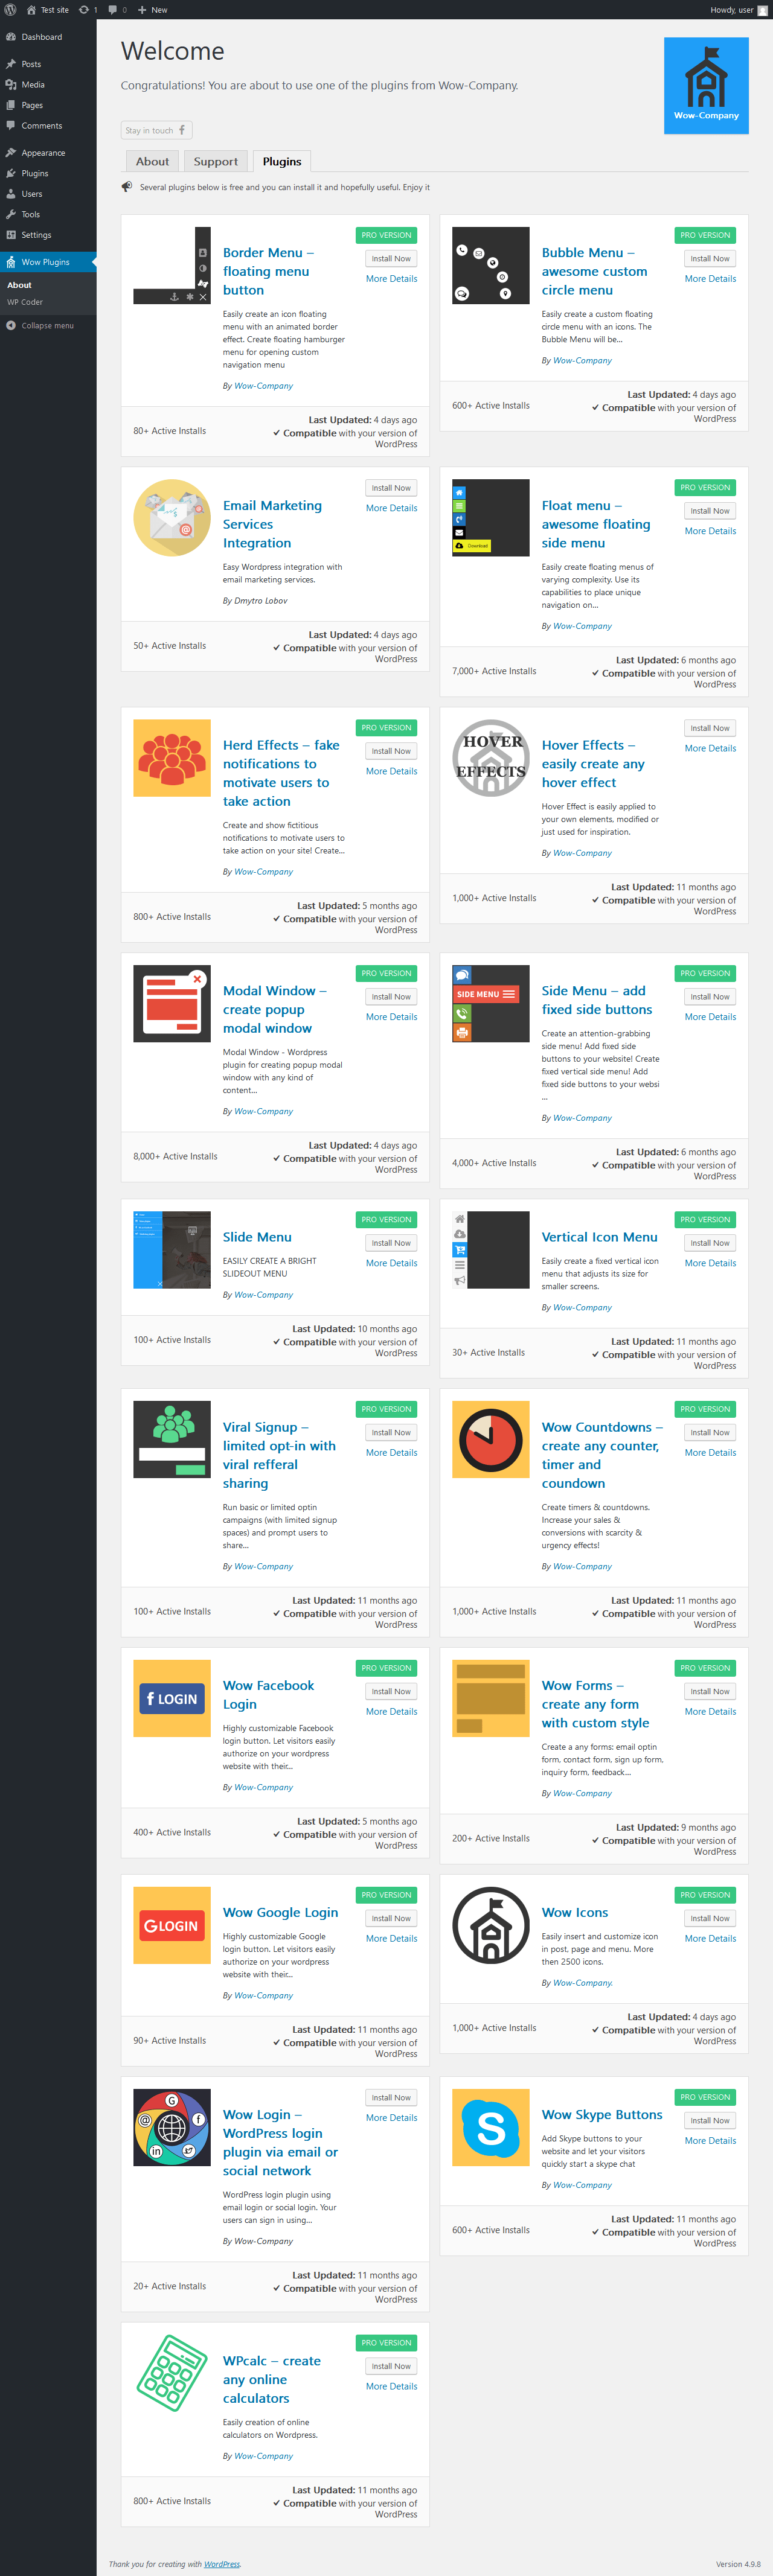Viewport: 773px width, 2576px height.
Task: Open PRO VERSION of Modal Window
Action: 386,973
